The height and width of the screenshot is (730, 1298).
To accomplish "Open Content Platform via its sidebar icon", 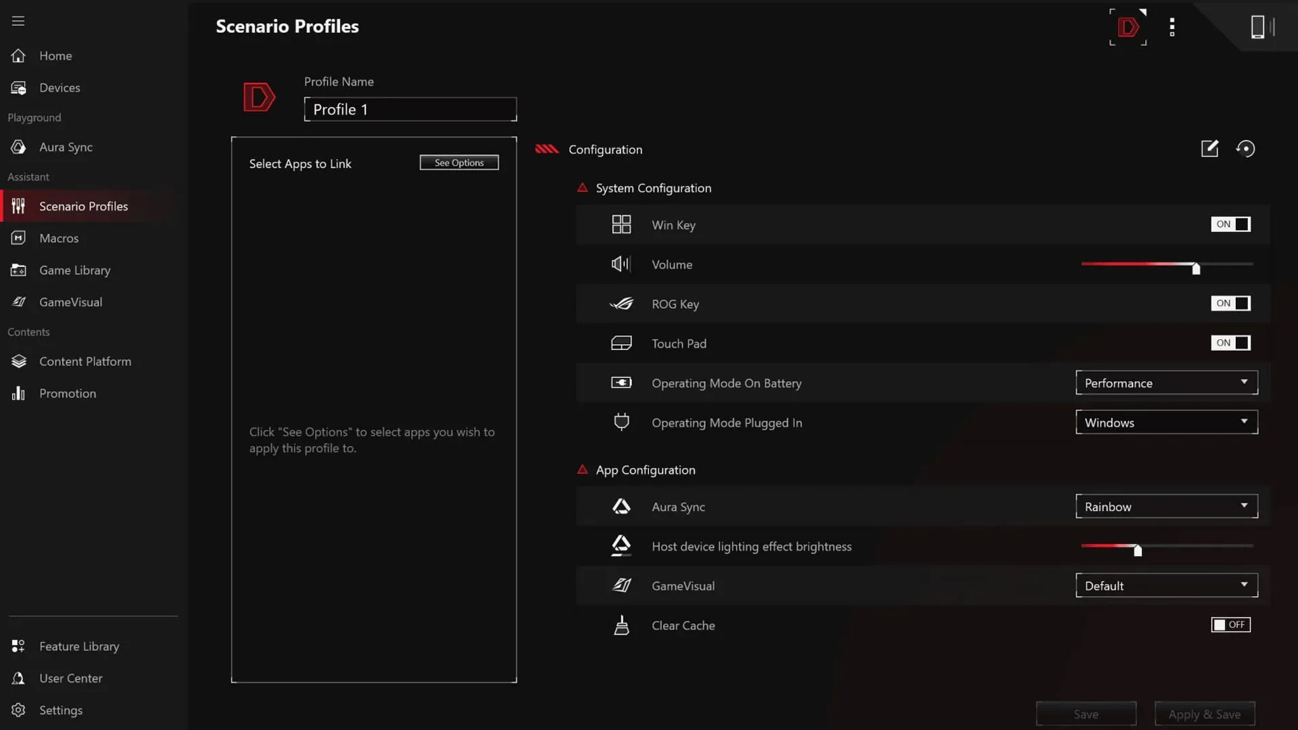I will 18,361.
